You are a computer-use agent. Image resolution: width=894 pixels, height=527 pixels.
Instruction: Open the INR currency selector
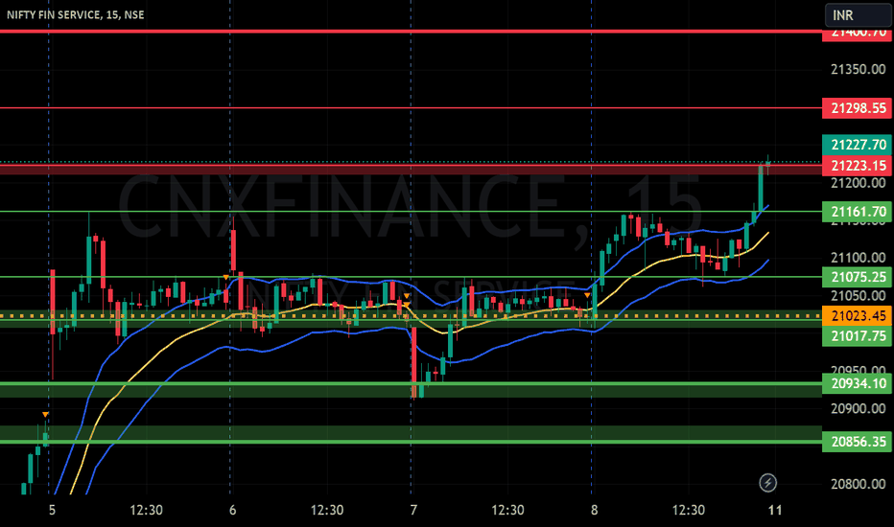[859, 14]
